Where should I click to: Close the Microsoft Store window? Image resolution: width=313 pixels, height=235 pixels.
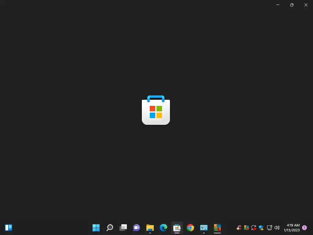click(x=306, y=5)
